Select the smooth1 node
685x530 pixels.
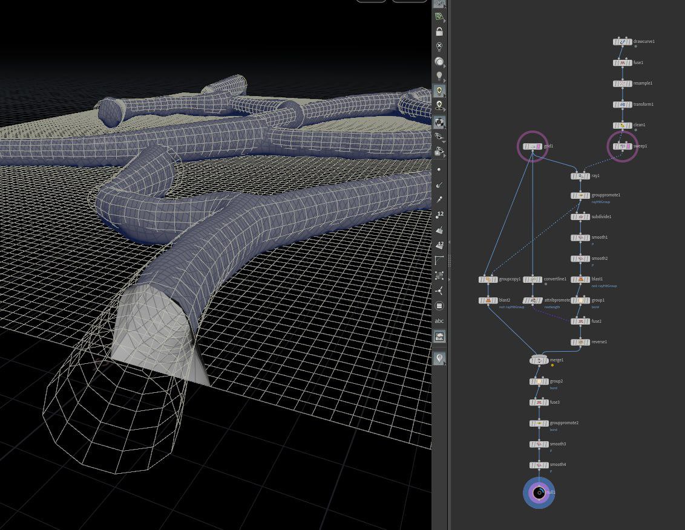pyautogui.click(x=580, y=238)
